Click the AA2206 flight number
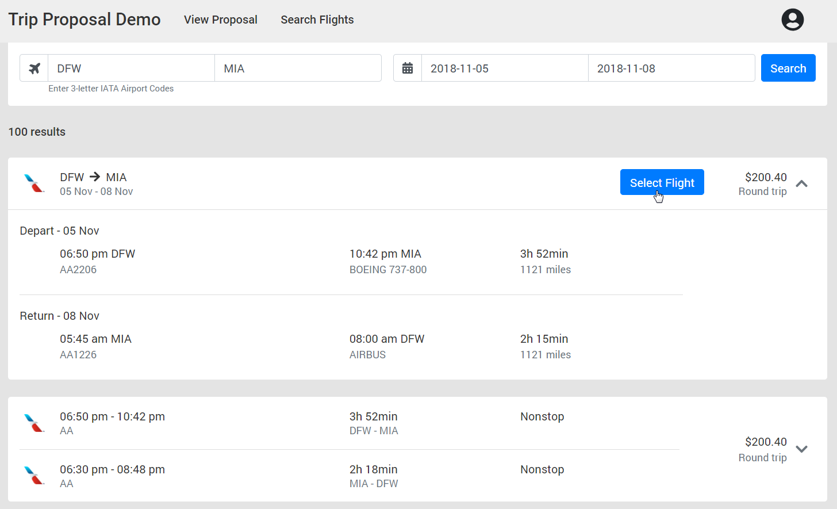837x509 pixels. [78, 270]
